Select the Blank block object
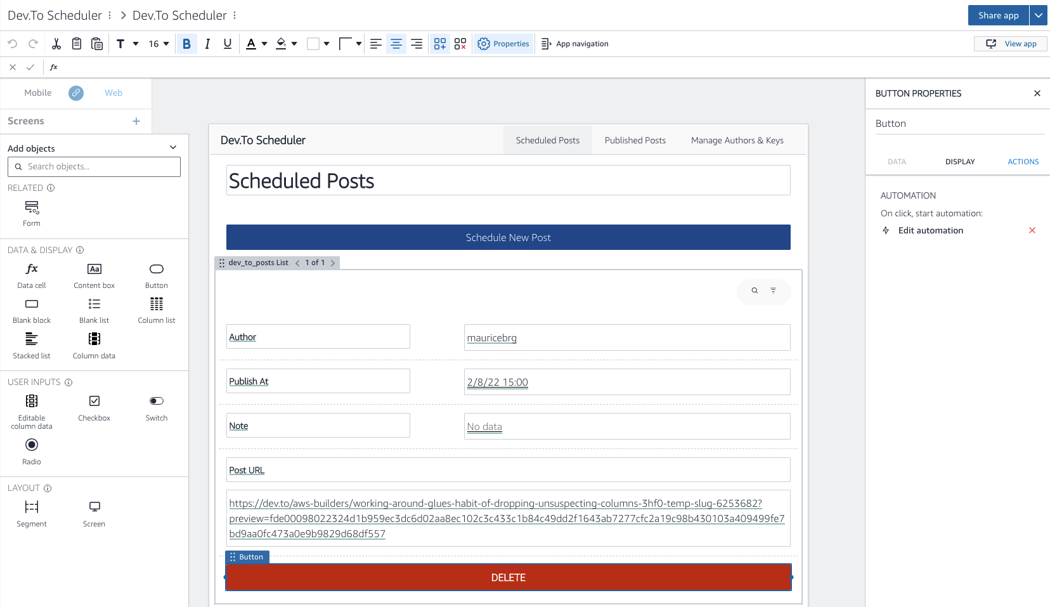 (32, 311)
